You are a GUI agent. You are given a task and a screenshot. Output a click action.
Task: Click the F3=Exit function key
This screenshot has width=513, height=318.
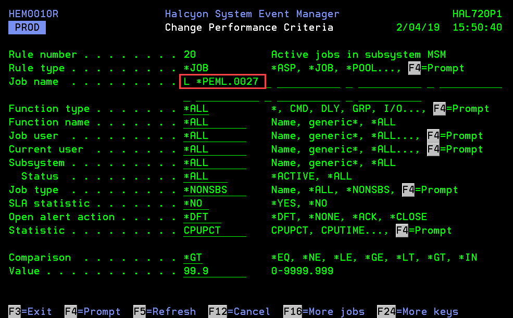(x=30, y=311)
